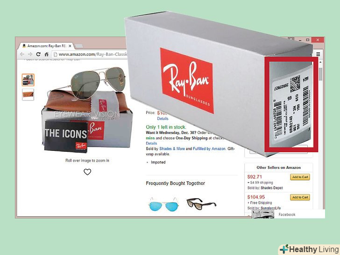Open a new browser tab

click(78, 46)
